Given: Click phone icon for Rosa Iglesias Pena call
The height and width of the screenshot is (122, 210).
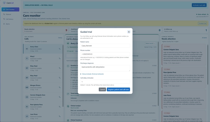Looking at the screenshot, I should [x=60, y=106].
